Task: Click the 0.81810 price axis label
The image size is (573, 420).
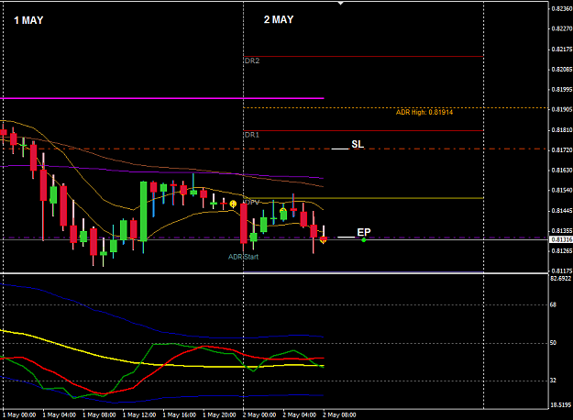Action: (x=562, y=130)
